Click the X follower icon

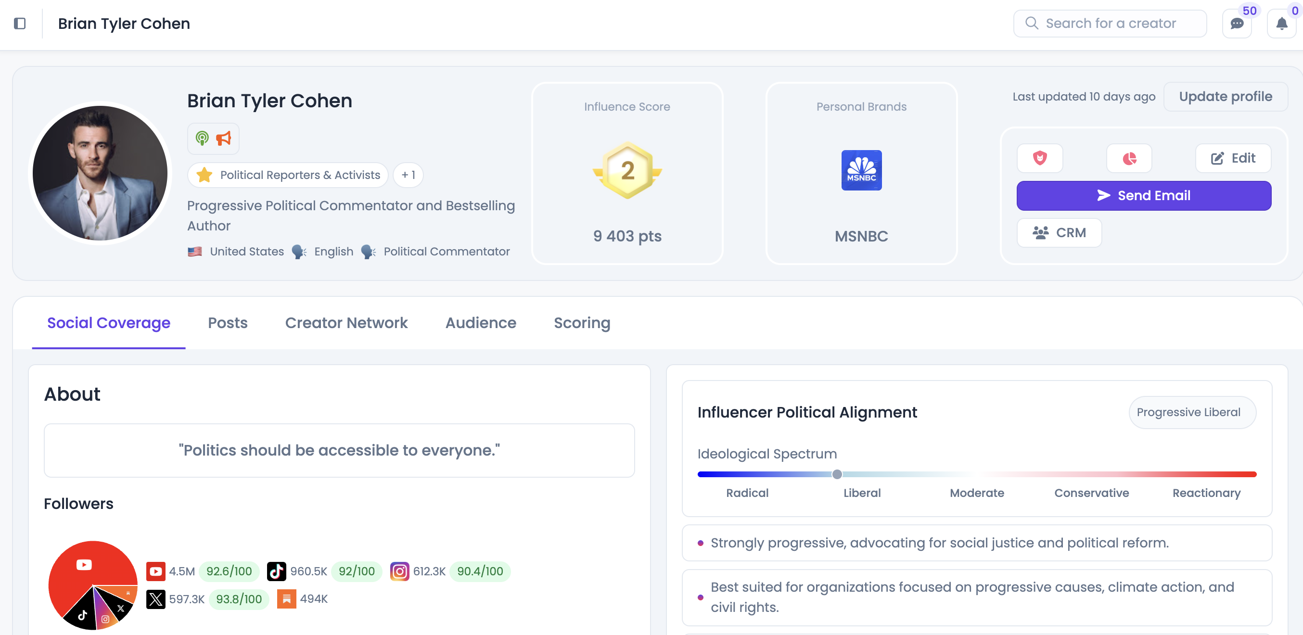(x=156, y=599)
